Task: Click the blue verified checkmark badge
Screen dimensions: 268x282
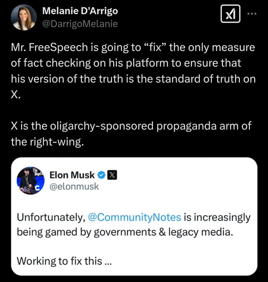Action: [101, 175]
